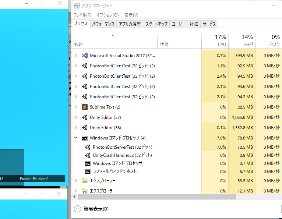Select the 1,332.8 MB memory cell

tap(242, 128)
